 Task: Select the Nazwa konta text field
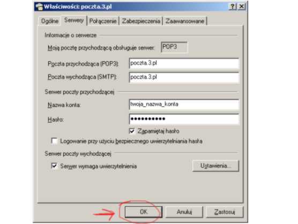click(184, 105)
